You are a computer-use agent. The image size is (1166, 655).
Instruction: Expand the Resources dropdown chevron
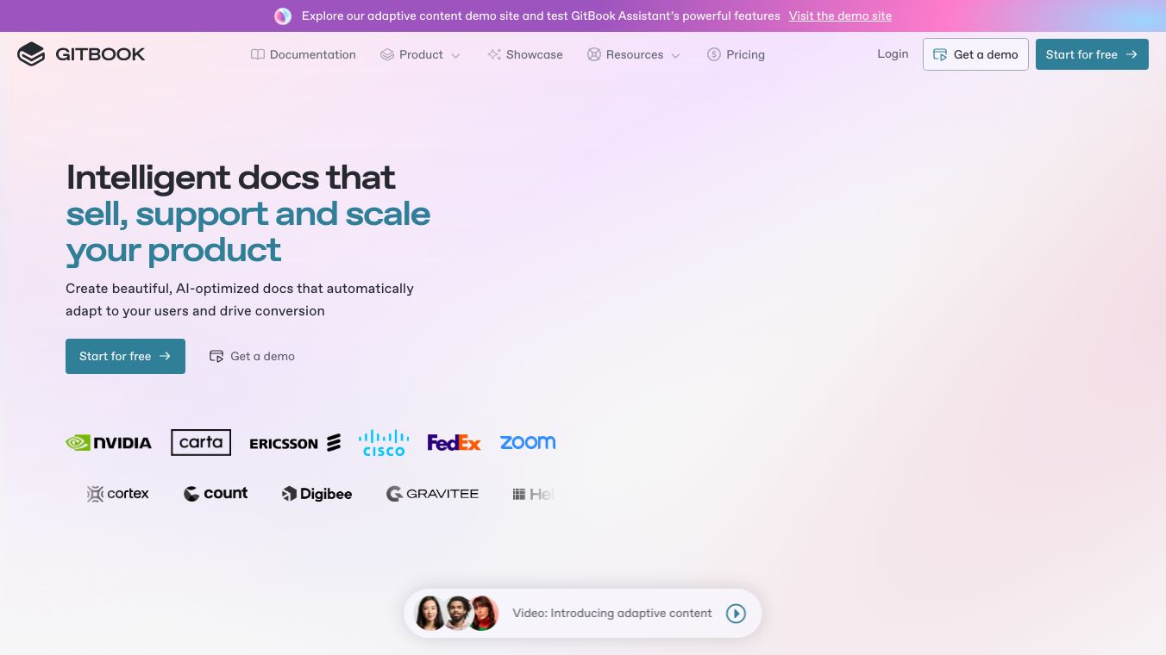pos(675,55)
